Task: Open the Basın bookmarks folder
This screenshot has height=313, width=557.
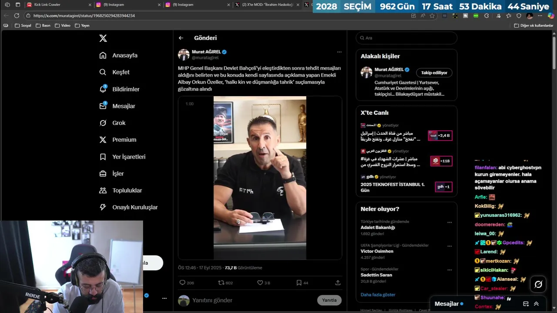Action: tap(43, 26)
